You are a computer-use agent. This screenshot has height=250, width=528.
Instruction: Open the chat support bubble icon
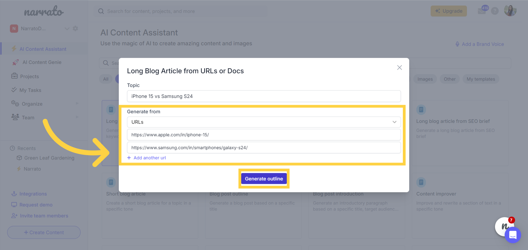tap(513, 235)
